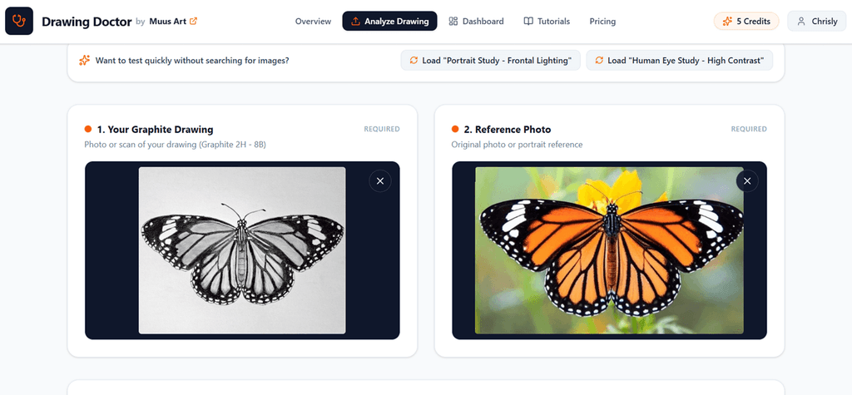This screenshot has height=395, width=852.
Task: Load the Portrait Study - Frontal Lighting sample
Action: [x=491, y=61]
